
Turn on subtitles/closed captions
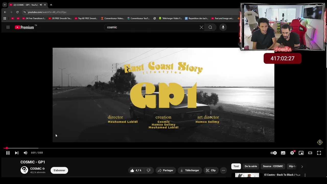coord(283,153)
